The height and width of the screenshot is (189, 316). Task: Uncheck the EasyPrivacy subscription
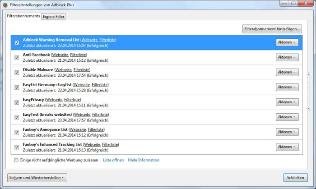click(x=17, y=102)
